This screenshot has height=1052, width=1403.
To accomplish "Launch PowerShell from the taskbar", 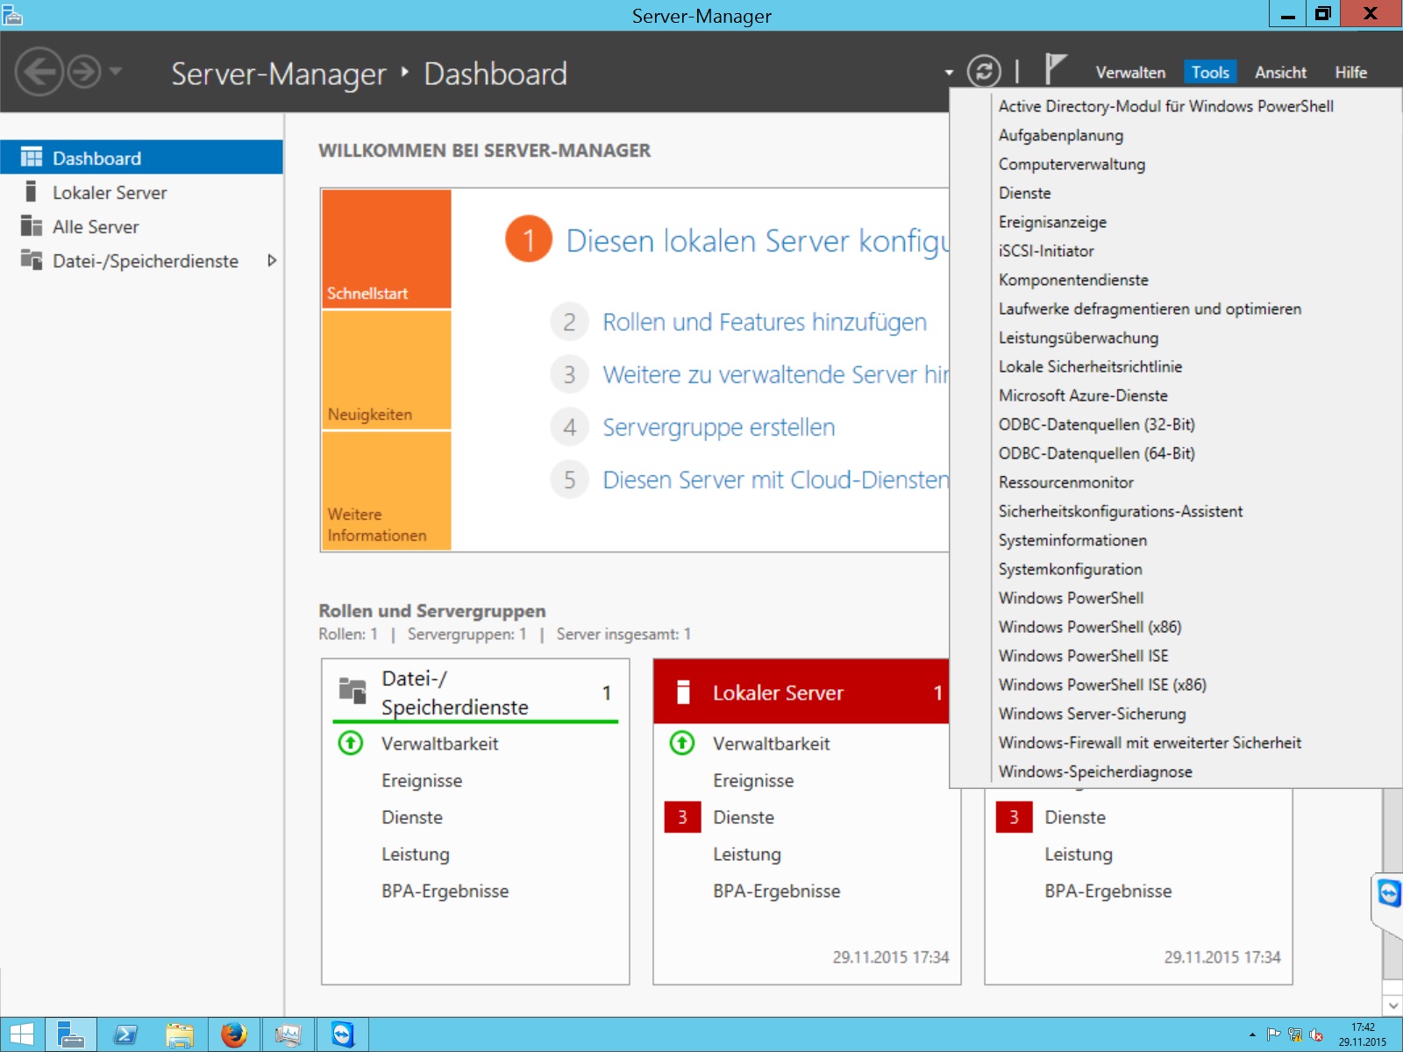I will (x=125, y=1034).
